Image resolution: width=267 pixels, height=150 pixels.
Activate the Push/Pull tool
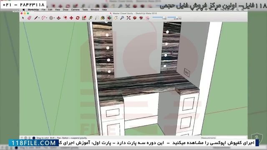point(59,18)
